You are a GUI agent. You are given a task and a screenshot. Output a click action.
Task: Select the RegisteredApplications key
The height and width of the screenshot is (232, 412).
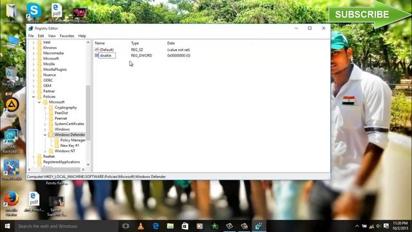point(62,162)
